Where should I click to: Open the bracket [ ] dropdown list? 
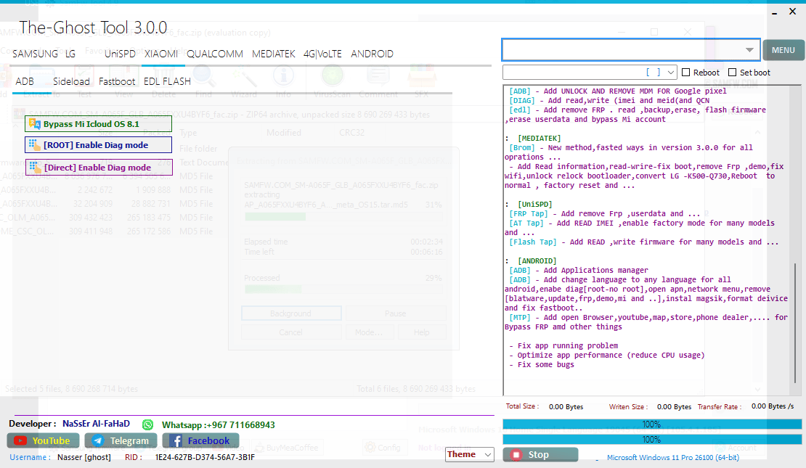click(670, 73)
